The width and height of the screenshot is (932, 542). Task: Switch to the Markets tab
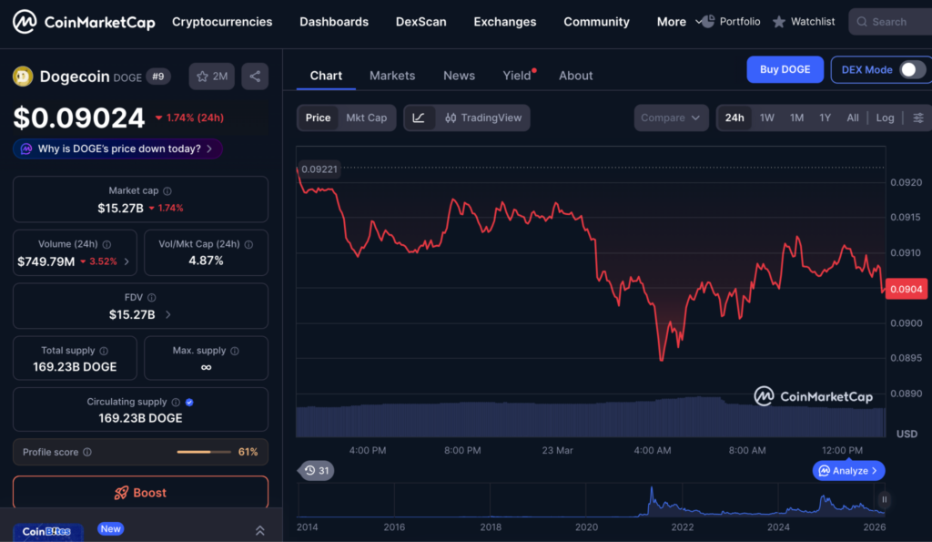point(392,76)
